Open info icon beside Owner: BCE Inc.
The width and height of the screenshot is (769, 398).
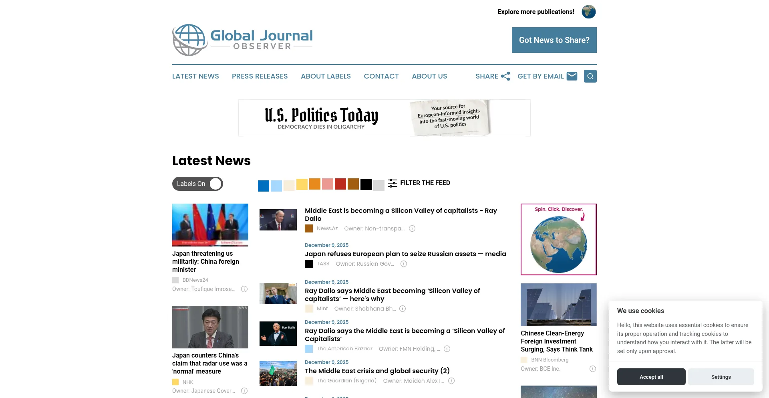[593, 369]
